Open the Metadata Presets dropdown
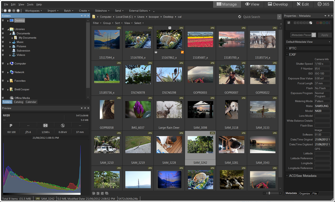 (x=314, y=35)
